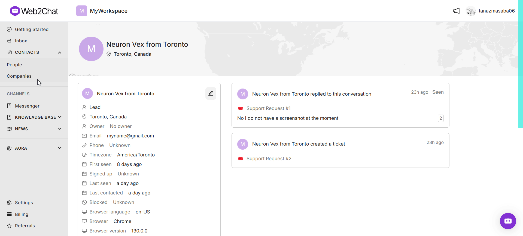Click the red ticket icon for Support Request #1
The width and height of the screenshot is (523, 236).
[x=241, y=108]
